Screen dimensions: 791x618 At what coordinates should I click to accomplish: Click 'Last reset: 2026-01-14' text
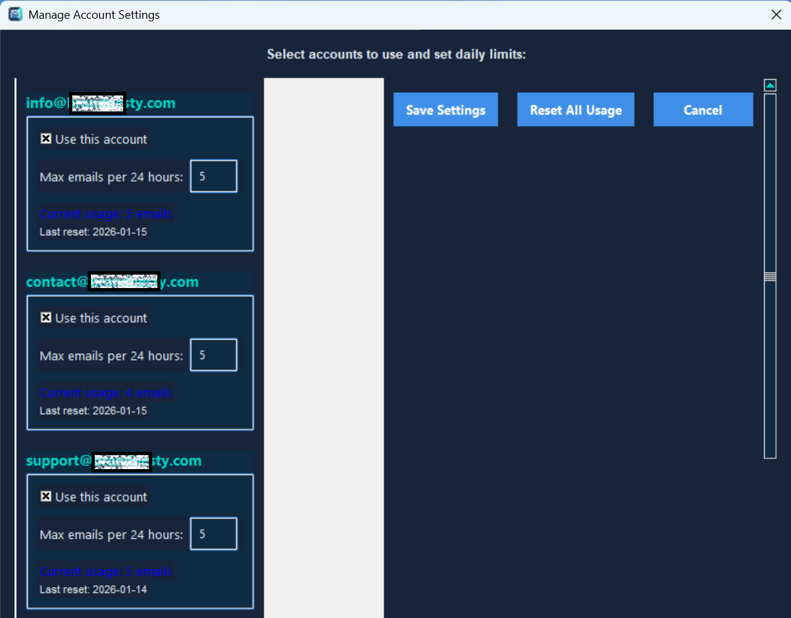(x=93, y=589)
